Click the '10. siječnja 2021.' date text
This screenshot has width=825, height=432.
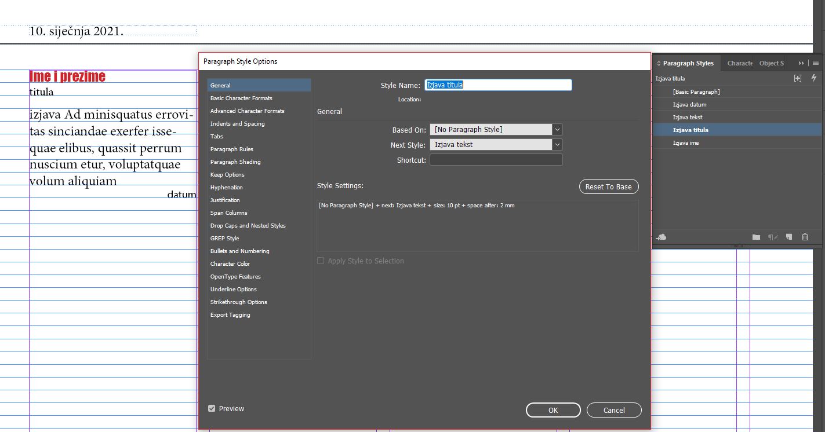76,31
